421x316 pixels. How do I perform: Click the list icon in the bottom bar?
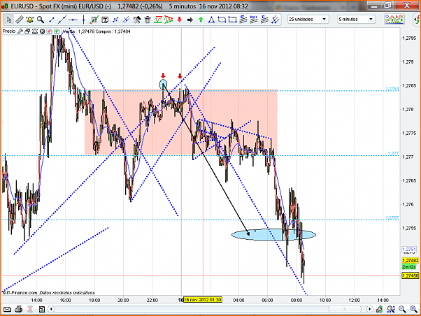click(x=42, y=310)
